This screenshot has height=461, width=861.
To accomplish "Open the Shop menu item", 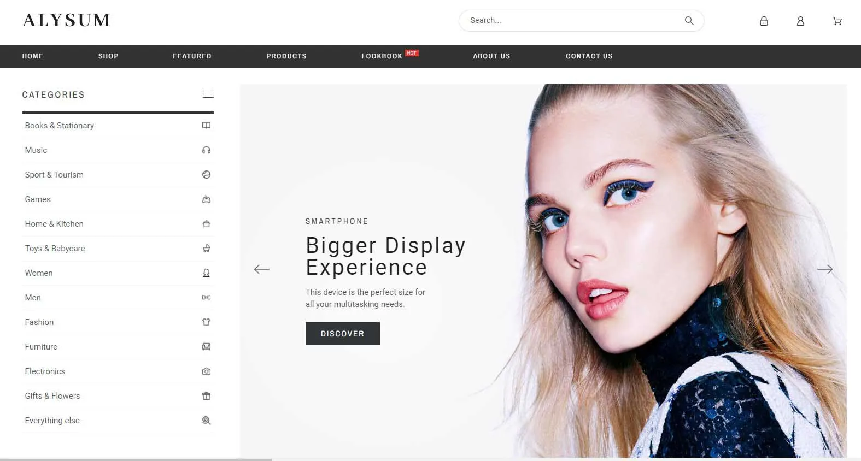I will click(108, 56).
